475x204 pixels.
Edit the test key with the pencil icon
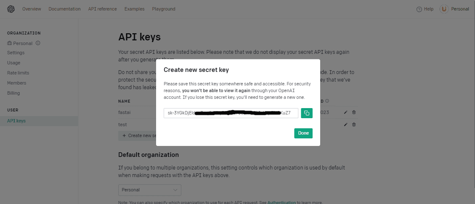tap(346, 125)
